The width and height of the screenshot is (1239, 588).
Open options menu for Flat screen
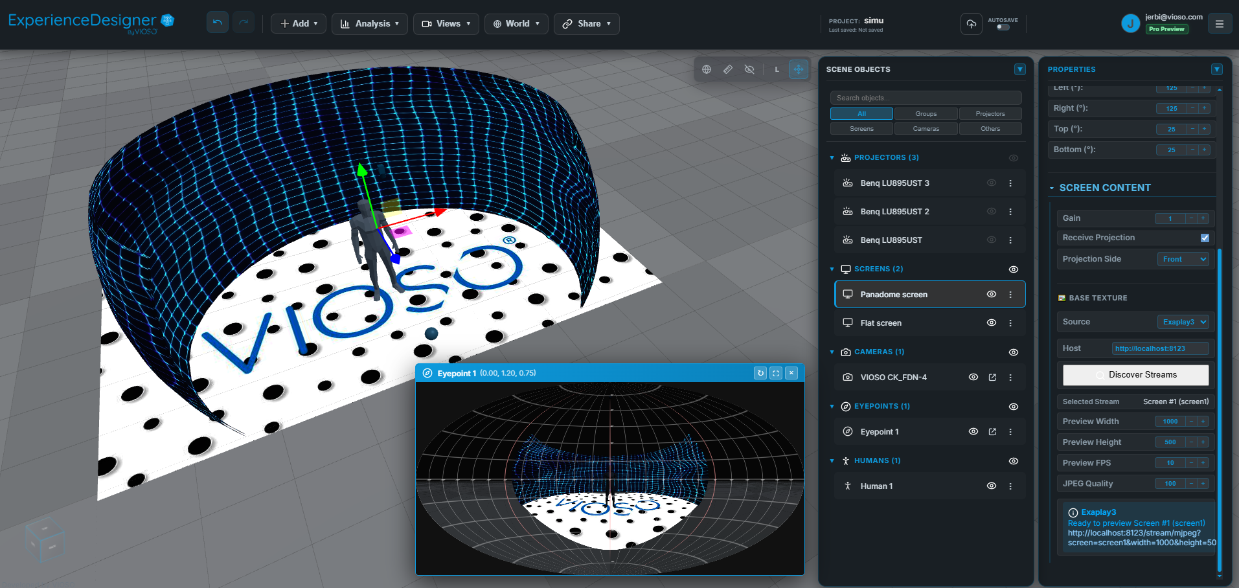[x=1010, y=323]
